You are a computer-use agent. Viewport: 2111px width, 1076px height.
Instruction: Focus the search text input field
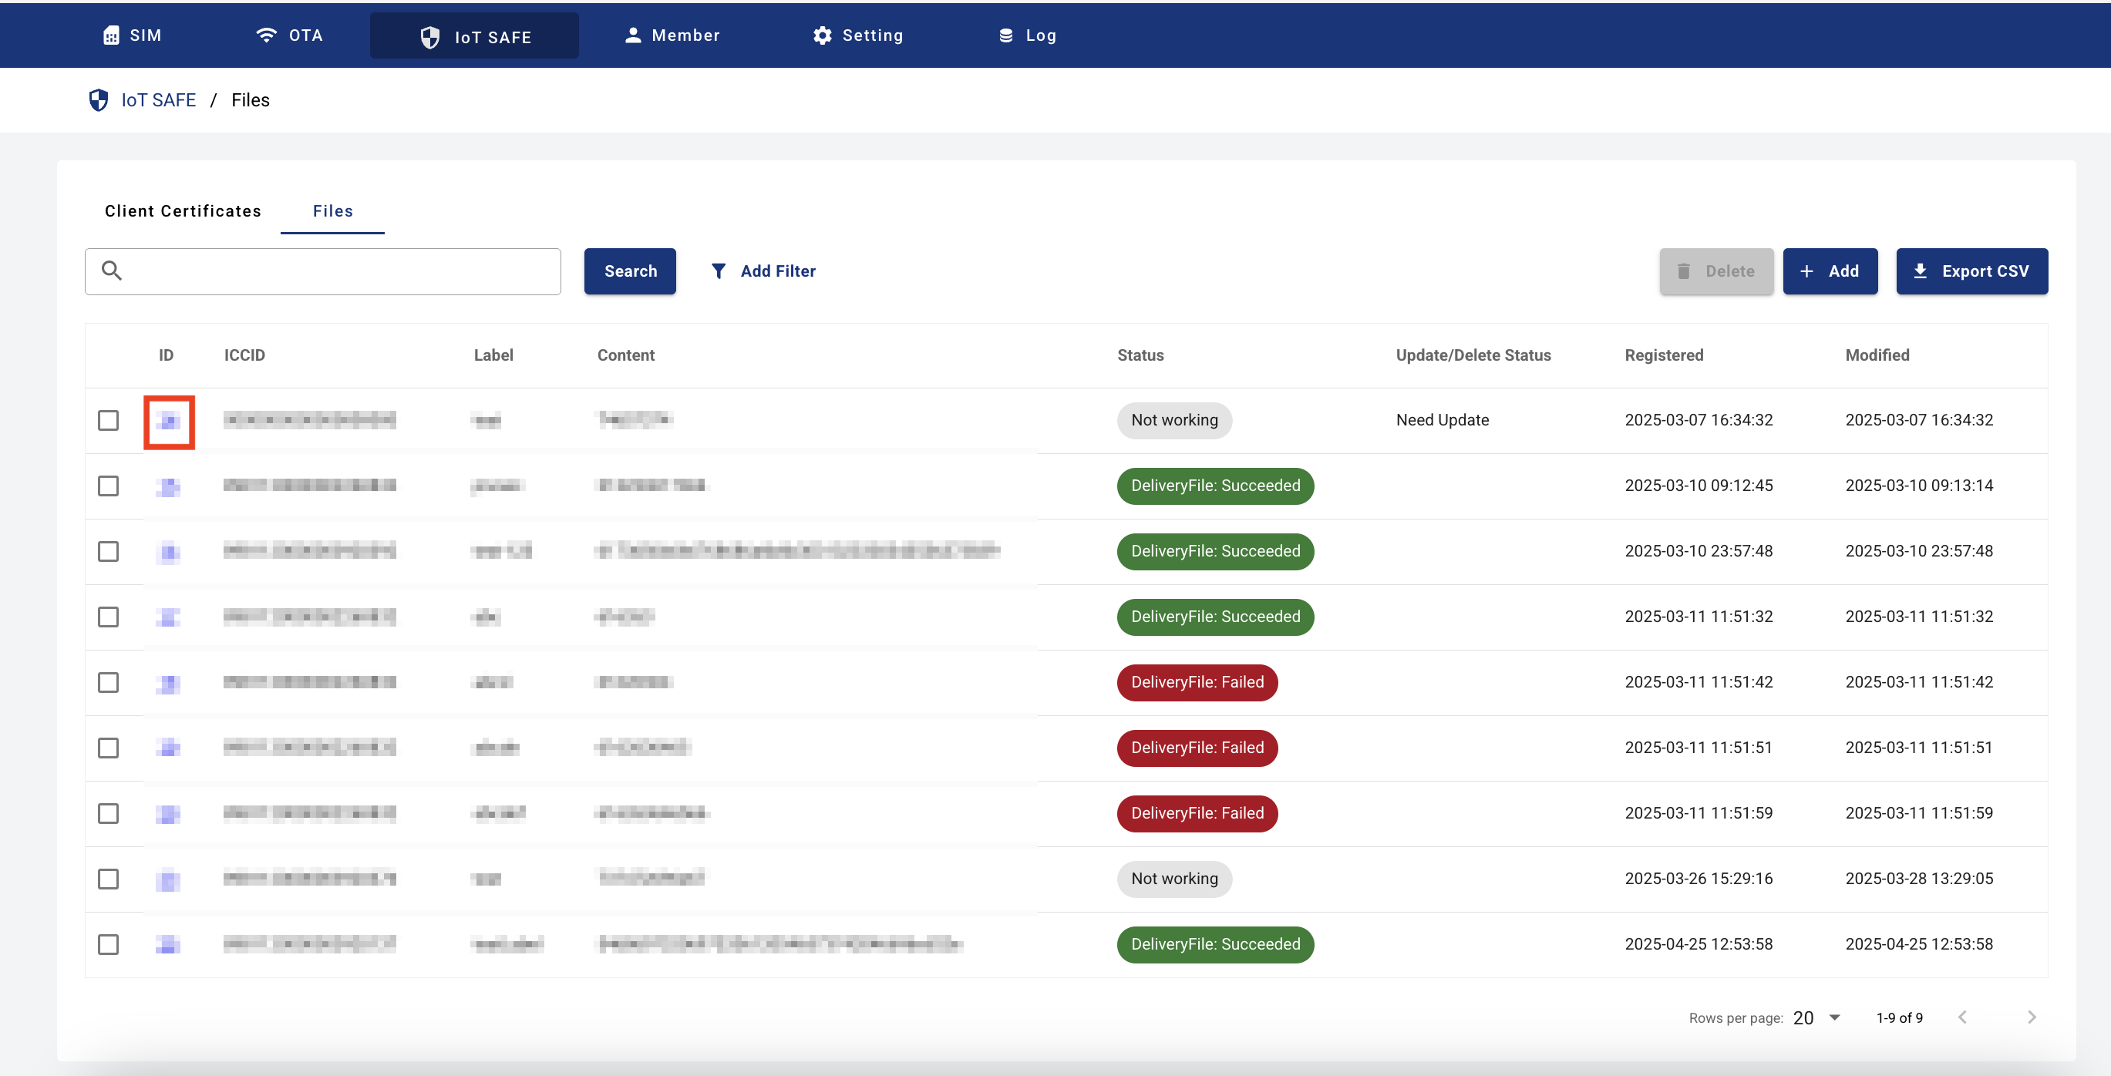point(336,271)
